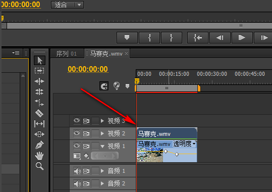Switch to the 马赛克.wmv sequence tab
Screen dimensions: 272x192
coord(106,54)
